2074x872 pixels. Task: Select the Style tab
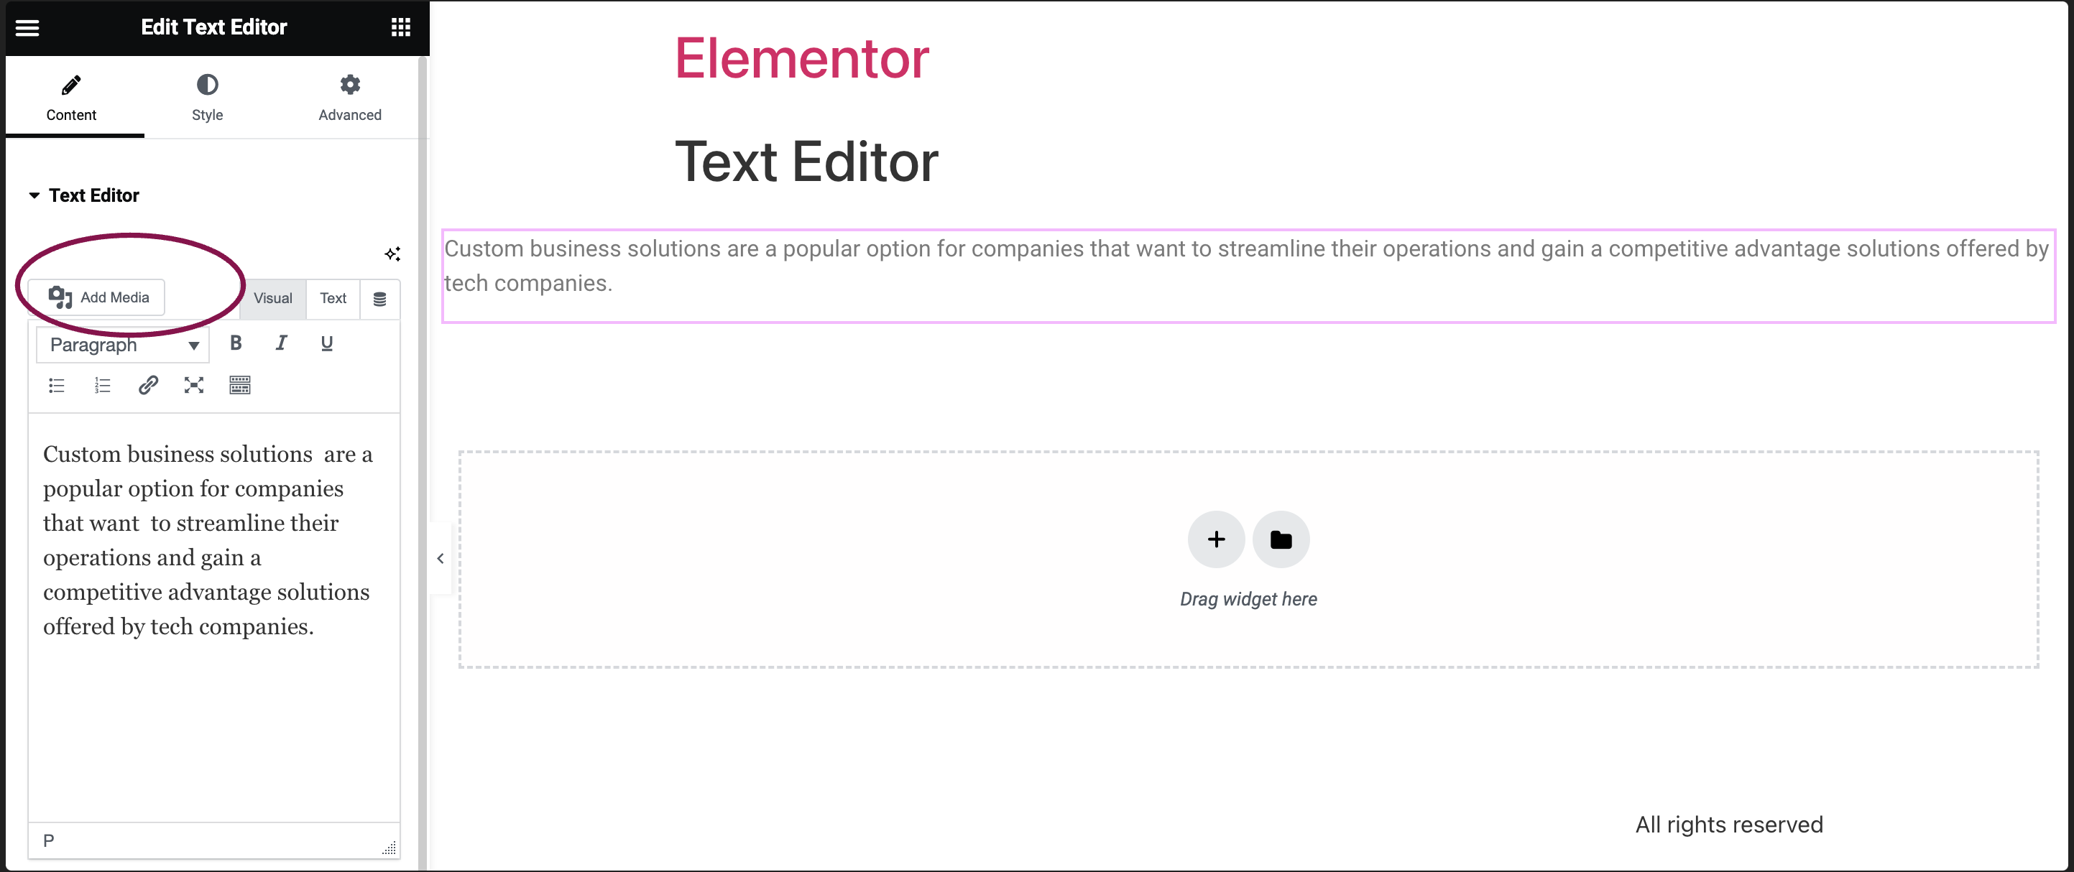208,98
